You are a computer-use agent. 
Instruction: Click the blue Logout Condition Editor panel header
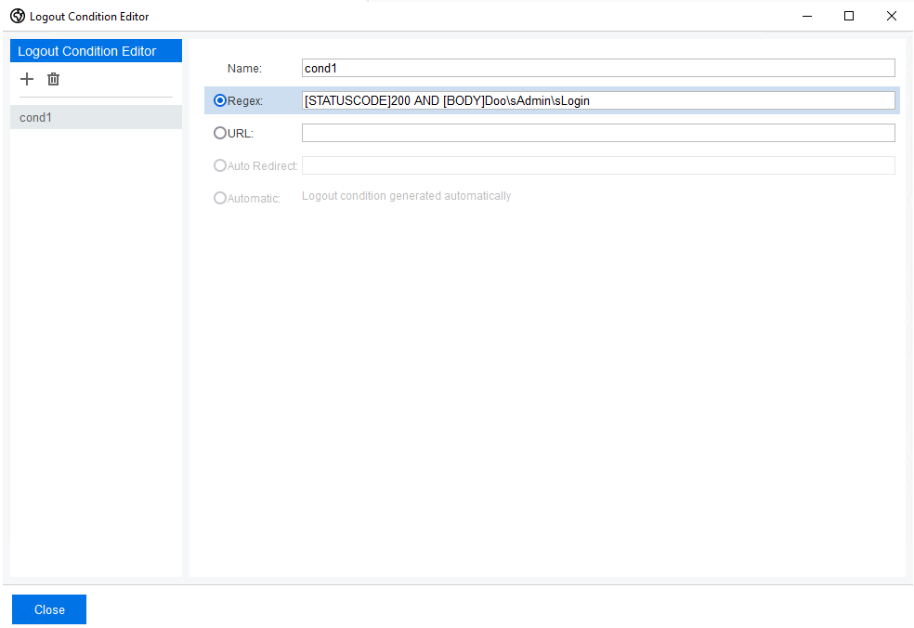96,50
